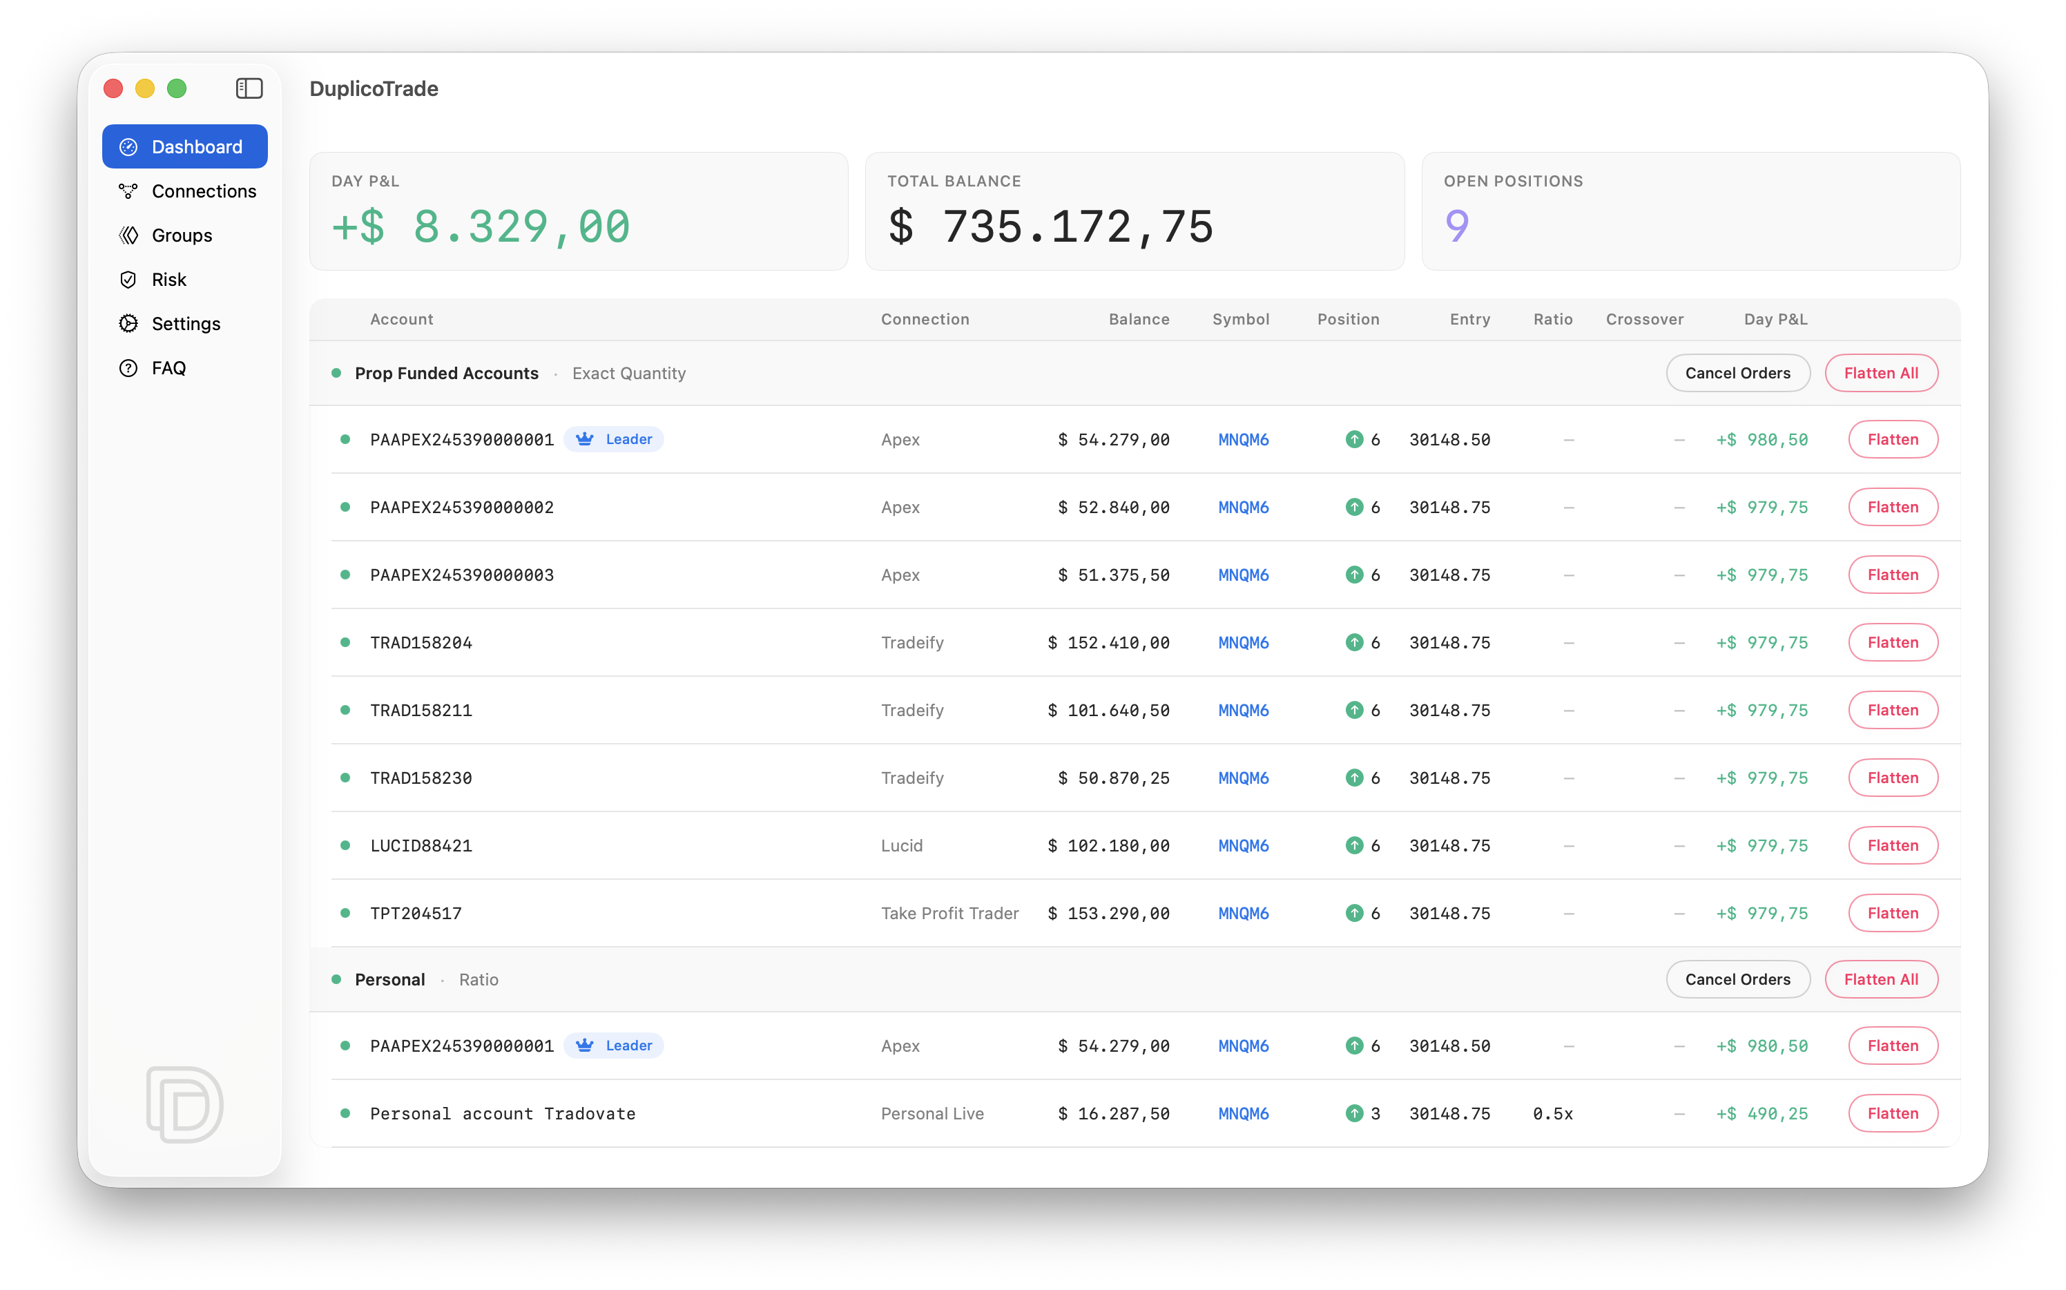Click long position arrow for TPT204517
The width and height of the screenshot is (2066, 1290).
(1353, 914)
